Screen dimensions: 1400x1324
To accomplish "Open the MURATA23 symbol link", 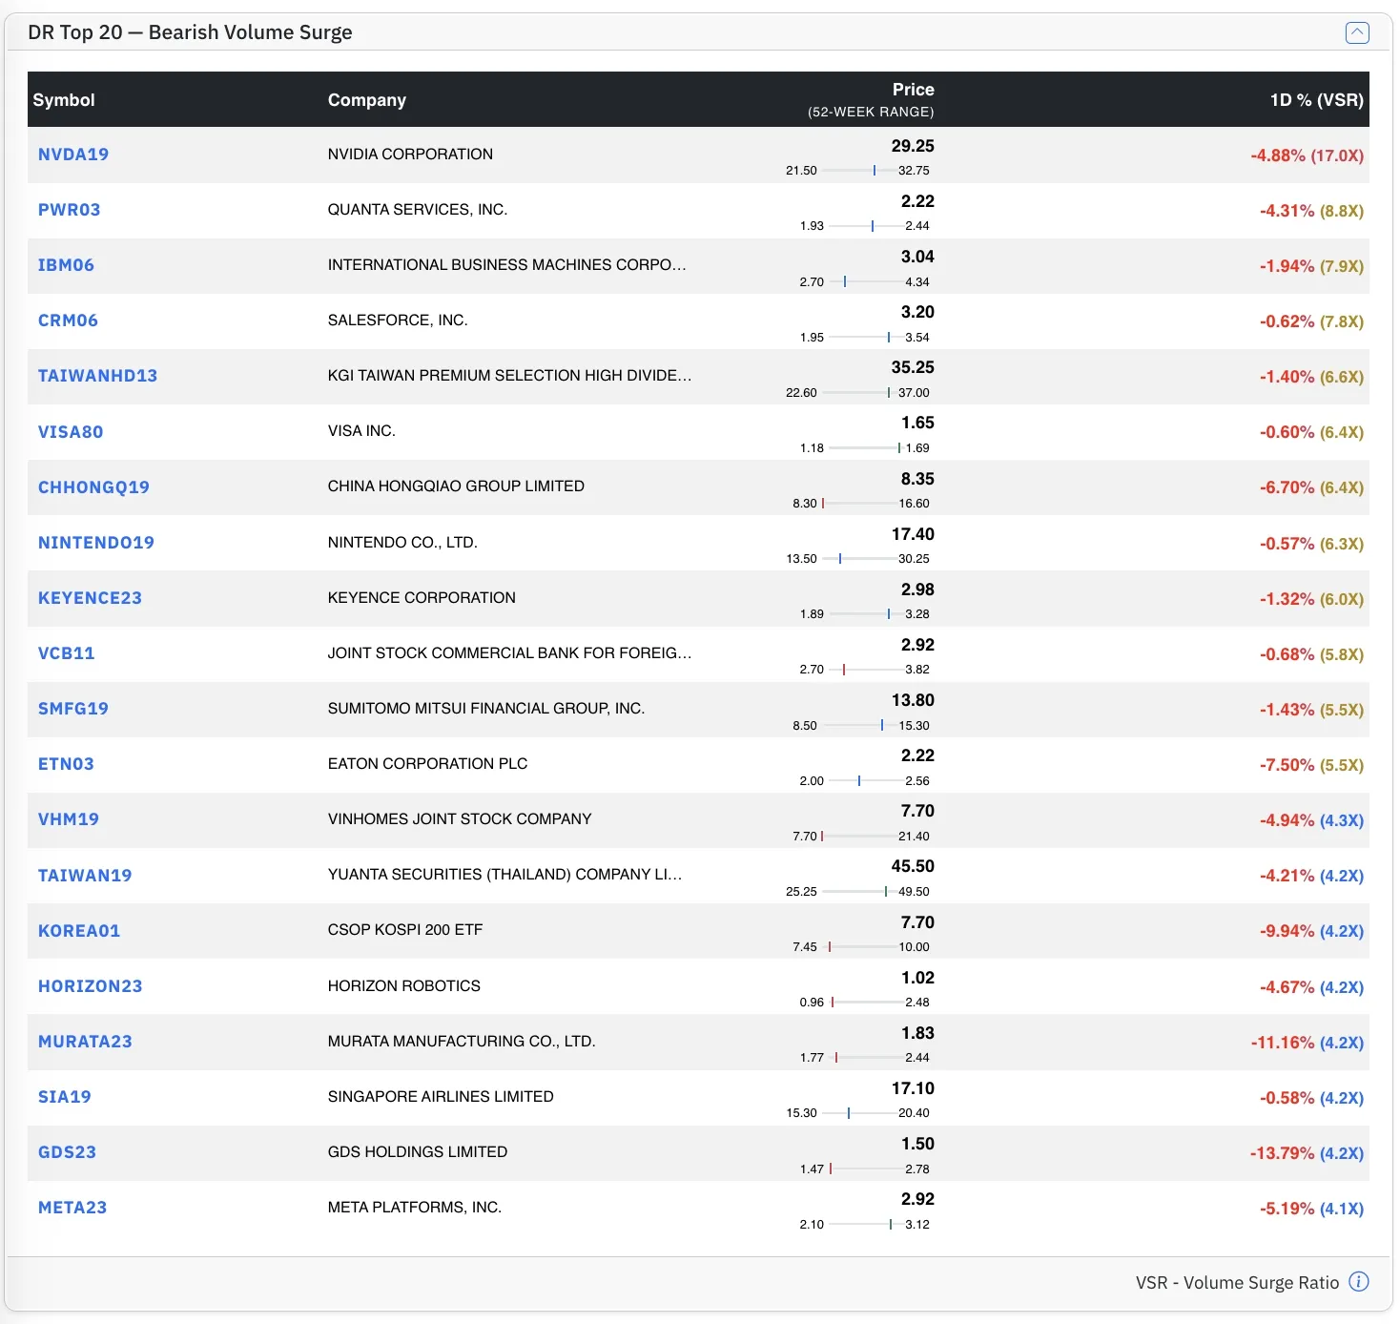I will (85, 1042).
